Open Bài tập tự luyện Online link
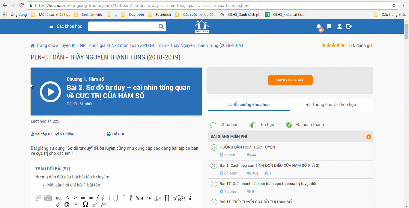This screenshot has width=409, height=208. coord(52,134)
